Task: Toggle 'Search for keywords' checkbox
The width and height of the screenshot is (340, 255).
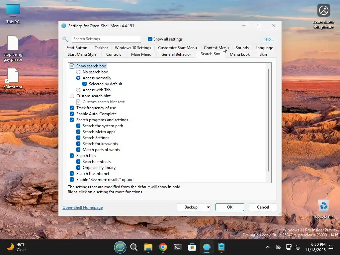Action: point(78,143)
